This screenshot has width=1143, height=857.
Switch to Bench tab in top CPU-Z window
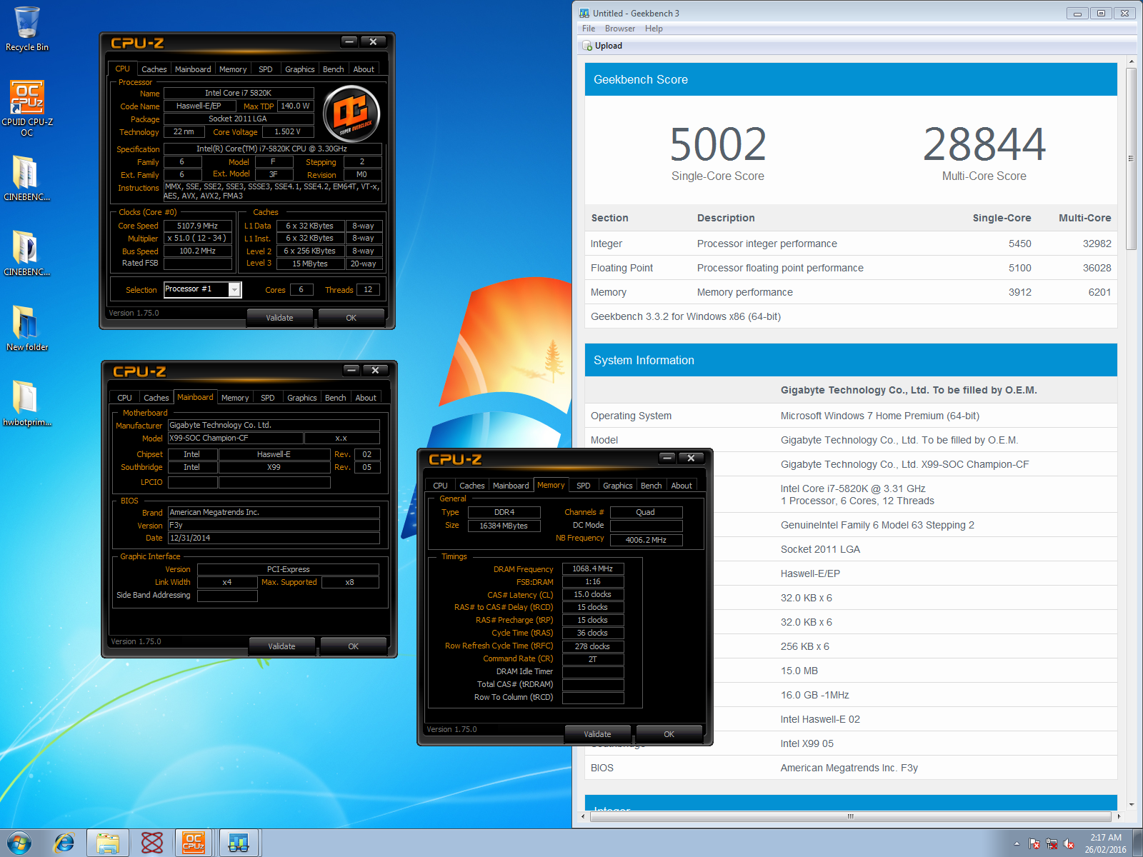pos(334,69)
